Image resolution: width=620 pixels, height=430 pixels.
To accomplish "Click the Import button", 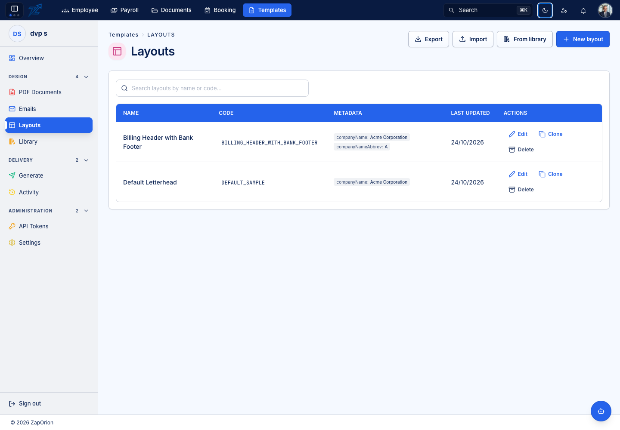I will 473,39.
